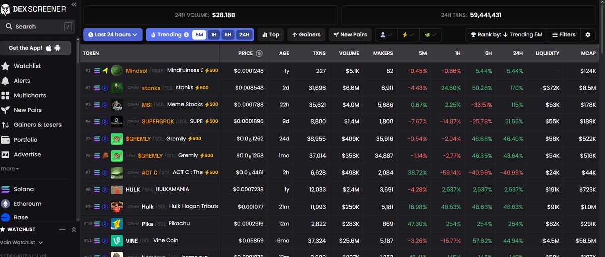The width and height of the screenshot is (605, 257).
Task: Sort by the AGE column header
Action: (x=284, y=53)
